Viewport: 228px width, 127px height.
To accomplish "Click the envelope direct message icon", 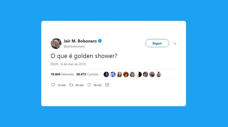I will pos(107,85).
